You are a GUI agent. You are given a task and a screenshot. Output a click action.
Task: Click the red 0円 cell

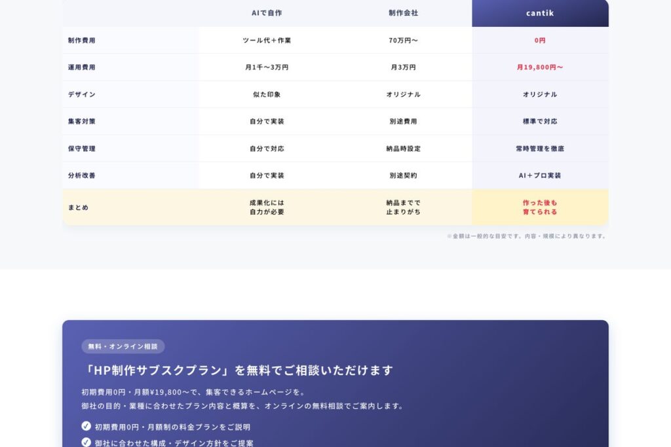[x=540, y=40]
